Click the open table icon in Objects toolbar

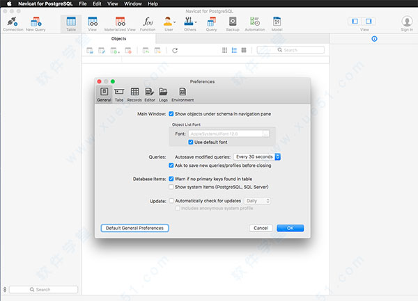[x=90, y=51]
